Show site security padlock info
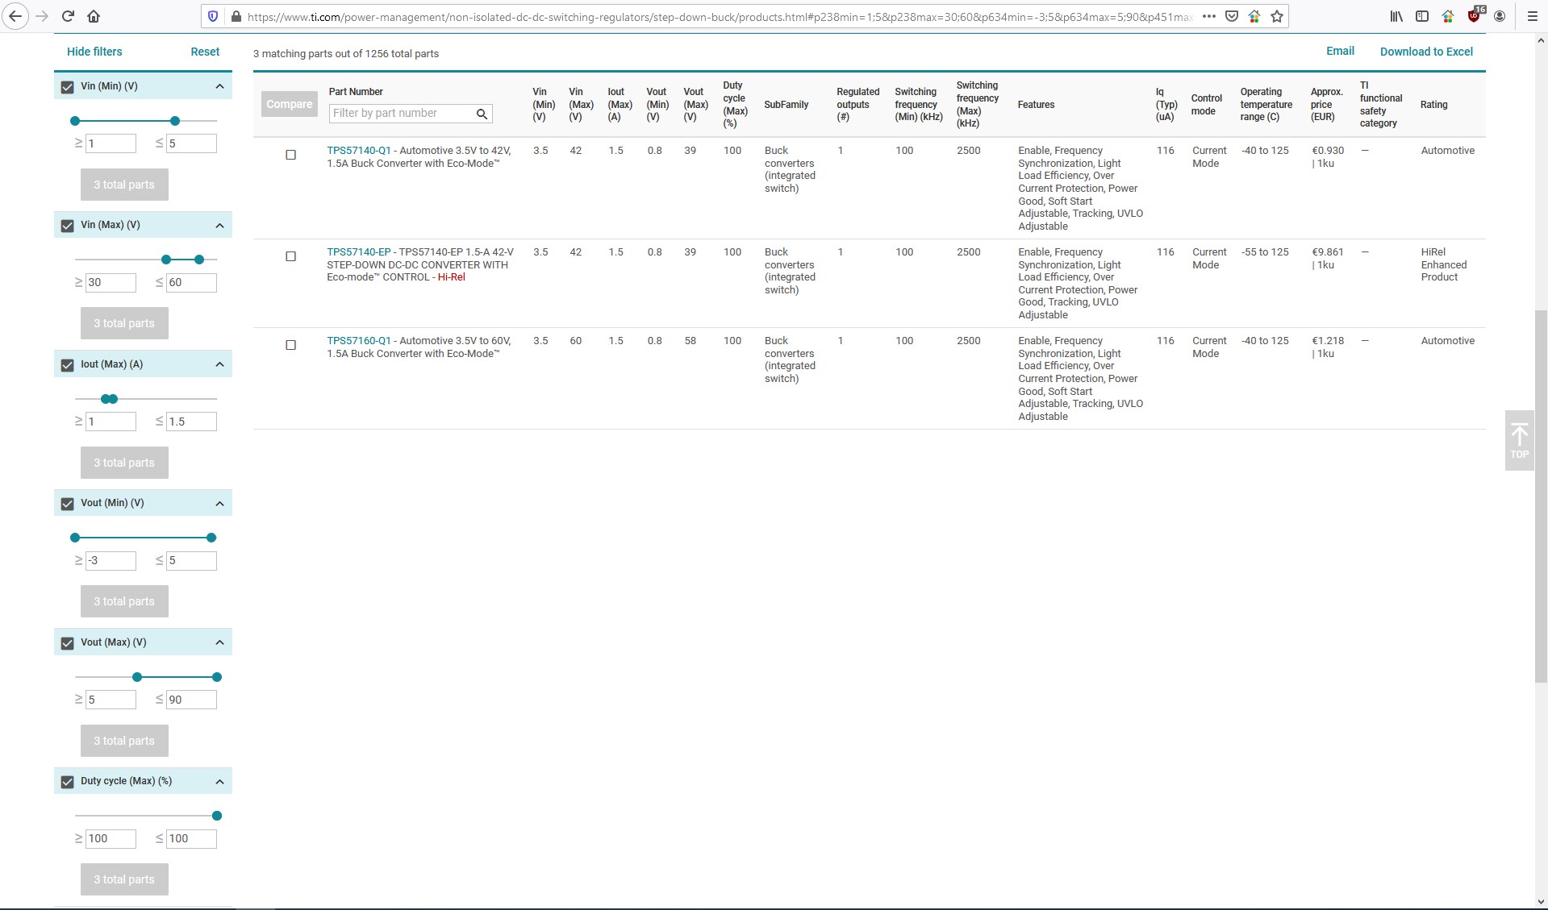Image resolution: width=1548 pixels, height=910 pixels. [236, 16]
